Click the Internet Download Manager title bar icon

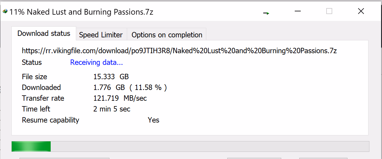[5, 12]
